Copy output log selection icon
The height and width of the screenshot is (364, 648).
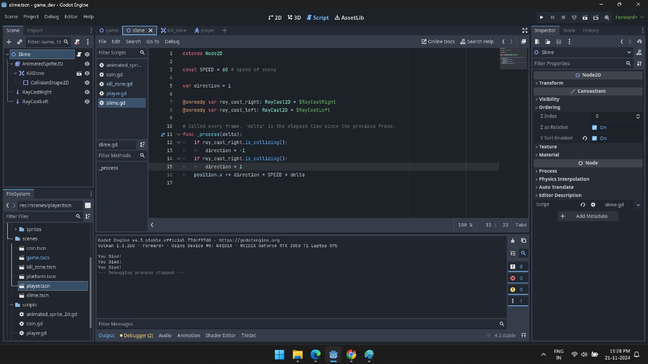(x=523, y=241)
